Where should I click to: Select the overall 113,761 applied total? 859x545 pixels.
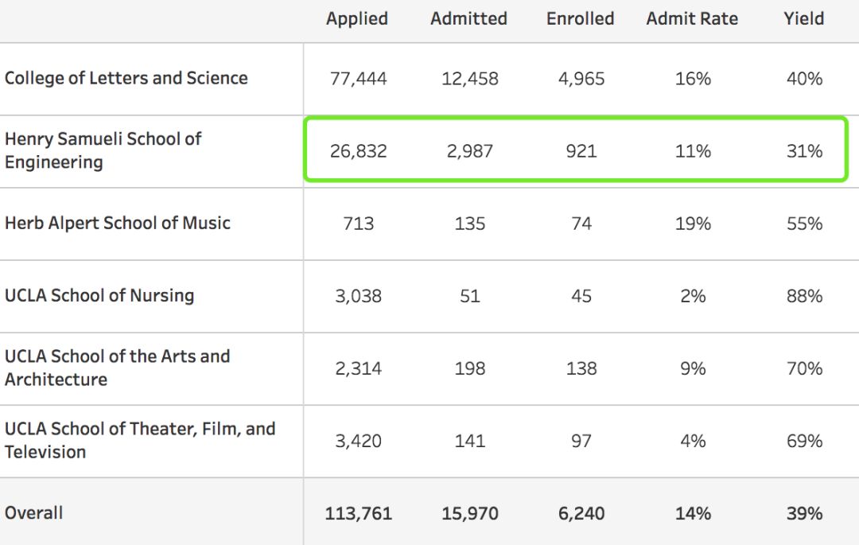[x=358, y=513]
